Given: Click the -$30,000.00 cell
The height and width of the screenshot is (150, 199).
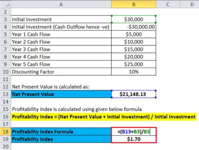Looking at the screenshot, I should pos(134,27).
